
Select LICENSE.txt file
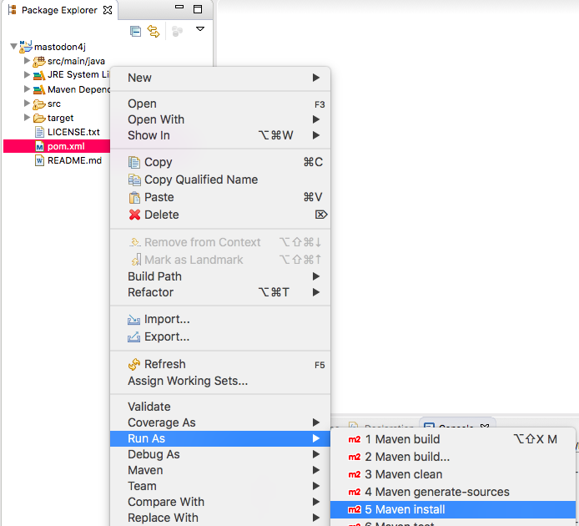click(73, 132)
